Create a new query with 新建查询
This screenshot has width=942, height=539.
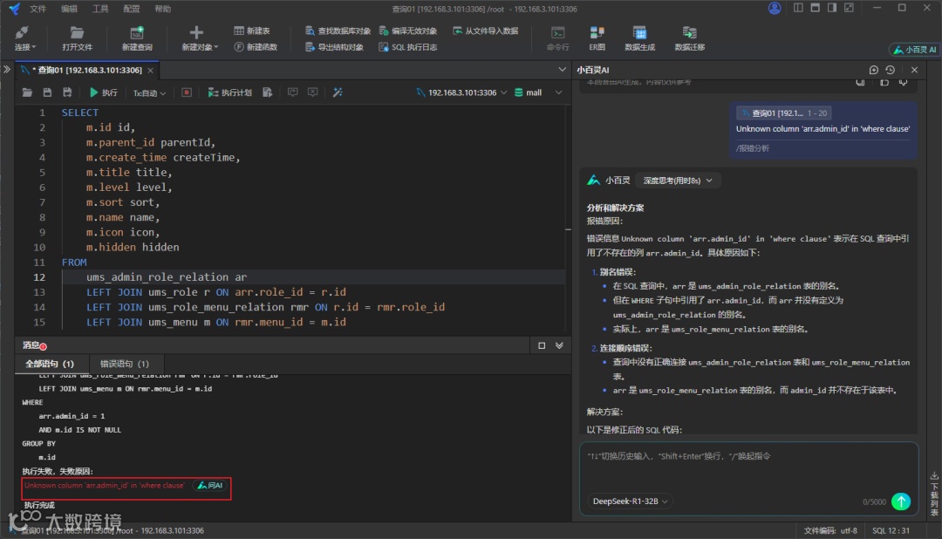(137, 38)
